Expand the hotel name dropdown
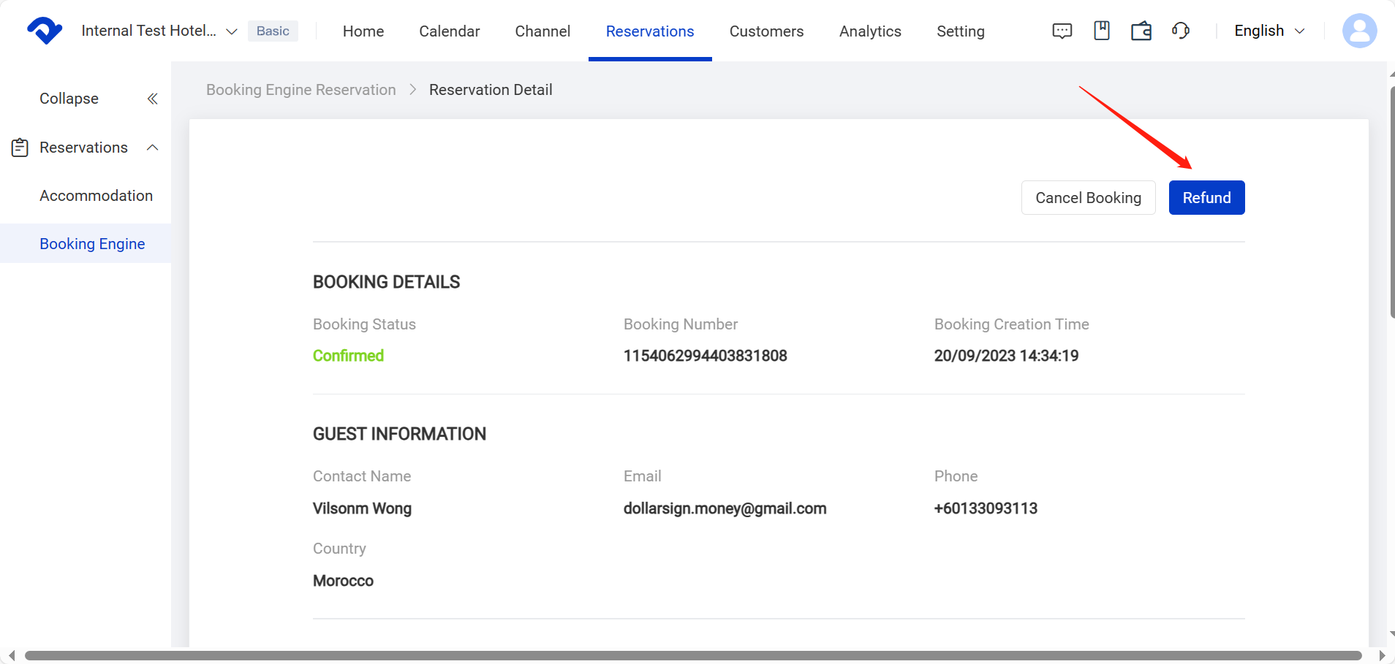The width and height of the screenshot is (1395, 664). pos(232,31)
